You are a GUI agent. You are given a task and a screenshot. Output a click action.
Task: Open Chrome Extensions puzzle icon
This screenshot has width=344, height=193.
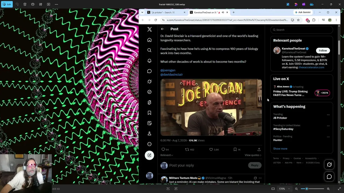314,20
